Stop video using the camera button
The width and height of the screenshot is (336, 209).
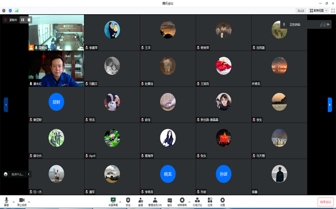click(x=22, y=201)
